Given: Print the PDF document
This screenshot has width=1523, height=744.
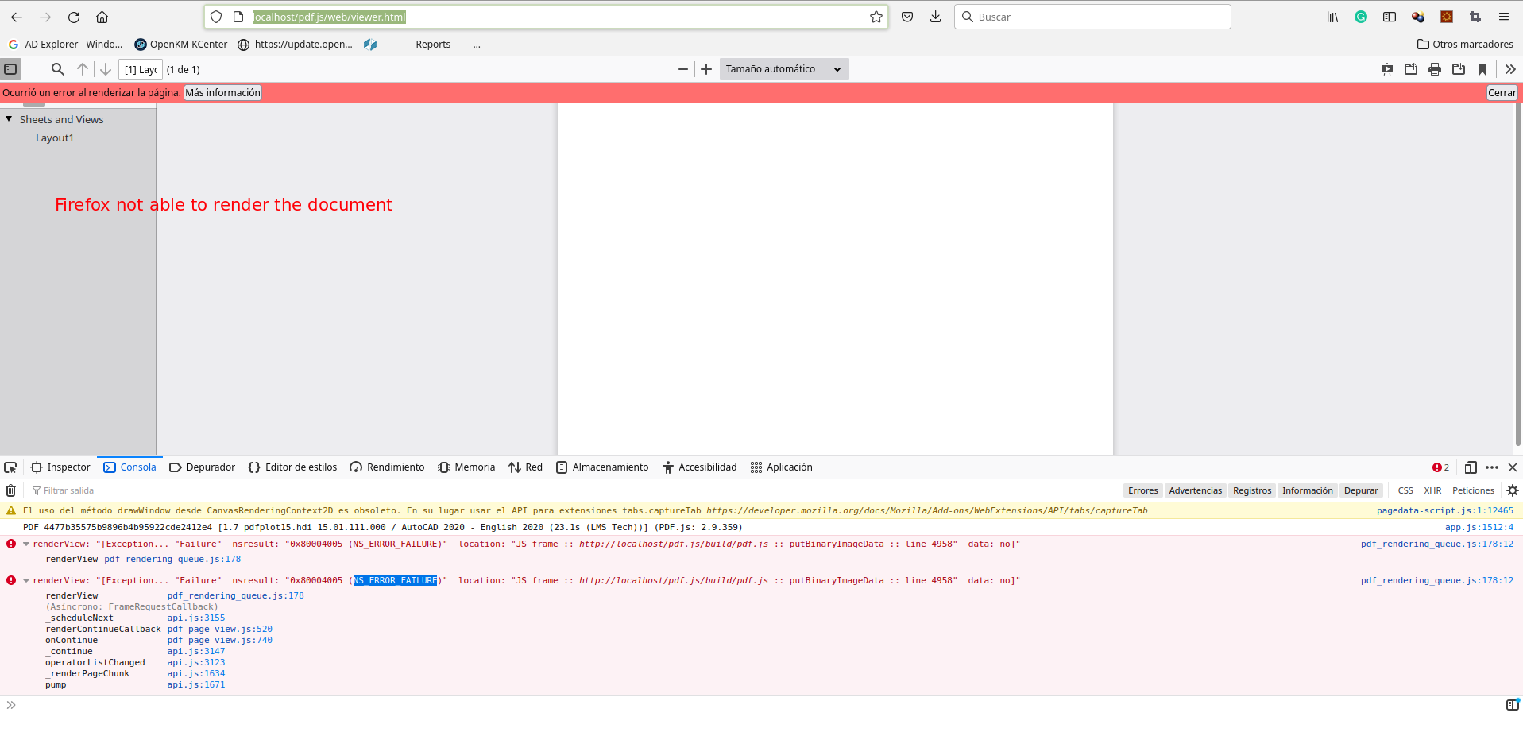Looking at the screenshot, I should click(x=1435, y=69).
